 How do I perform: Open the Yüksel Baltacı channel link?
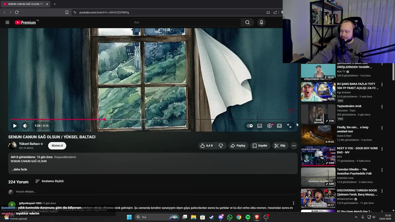click(29, 144)
